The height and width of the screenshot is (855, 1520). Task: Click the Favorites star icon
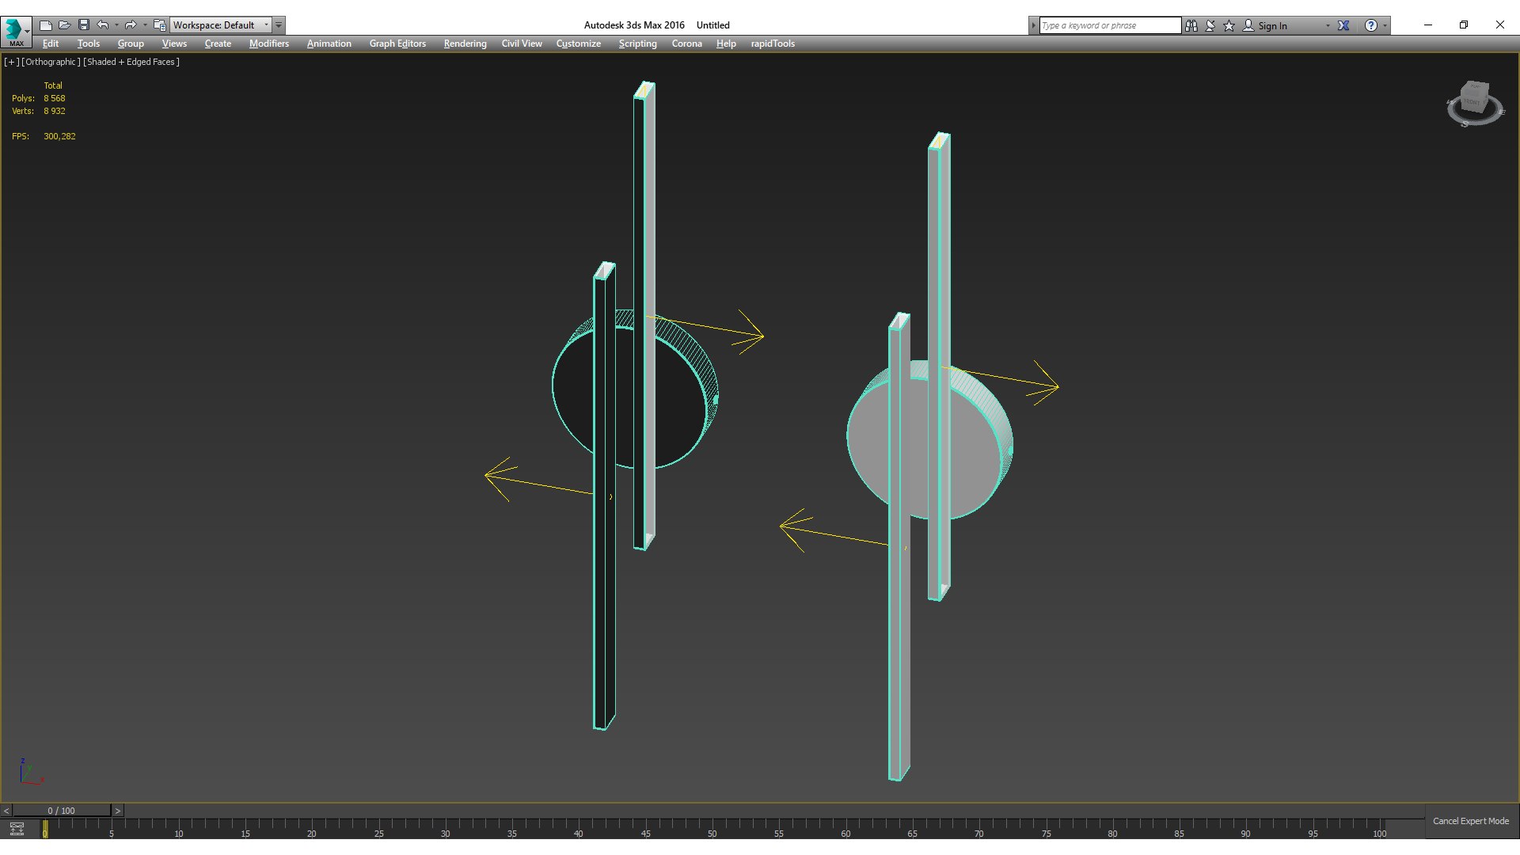click(x=1229, y=25)
